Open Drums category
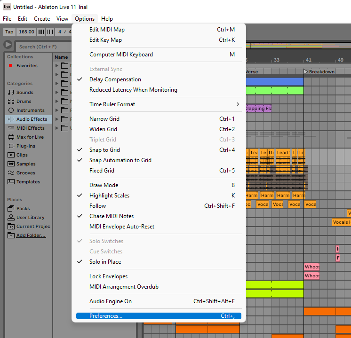 24,102
